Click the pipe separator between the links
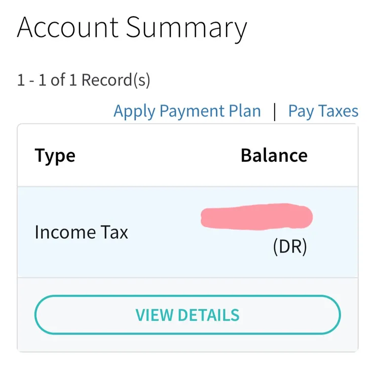 coord(275,112)
